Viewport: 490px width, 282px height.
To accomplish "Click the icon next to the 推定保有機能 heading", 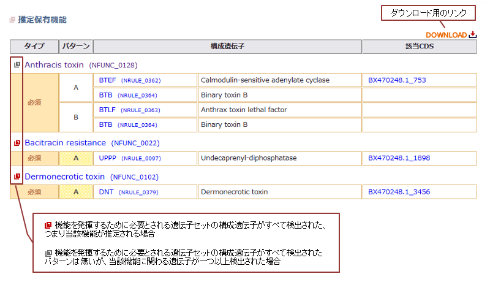I will pos(12,20).
